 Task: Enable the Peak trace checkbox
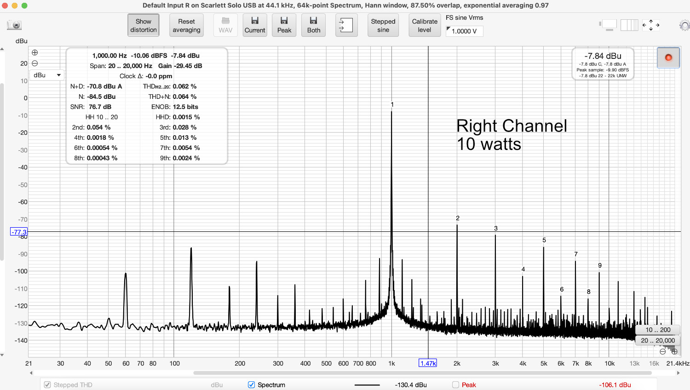455,385
